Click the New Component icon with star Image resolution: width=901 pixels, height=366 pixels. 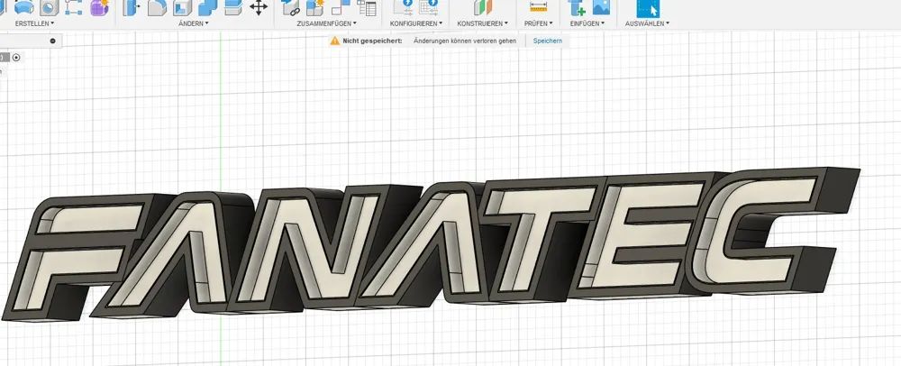point(315,7)
